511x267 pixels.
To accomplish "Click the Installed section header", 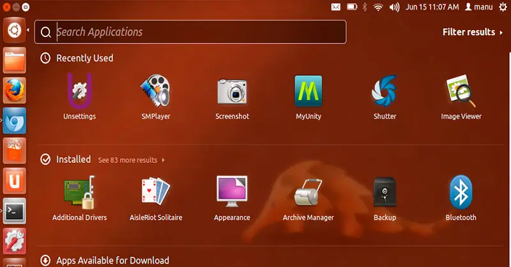I will click(66, 160).
